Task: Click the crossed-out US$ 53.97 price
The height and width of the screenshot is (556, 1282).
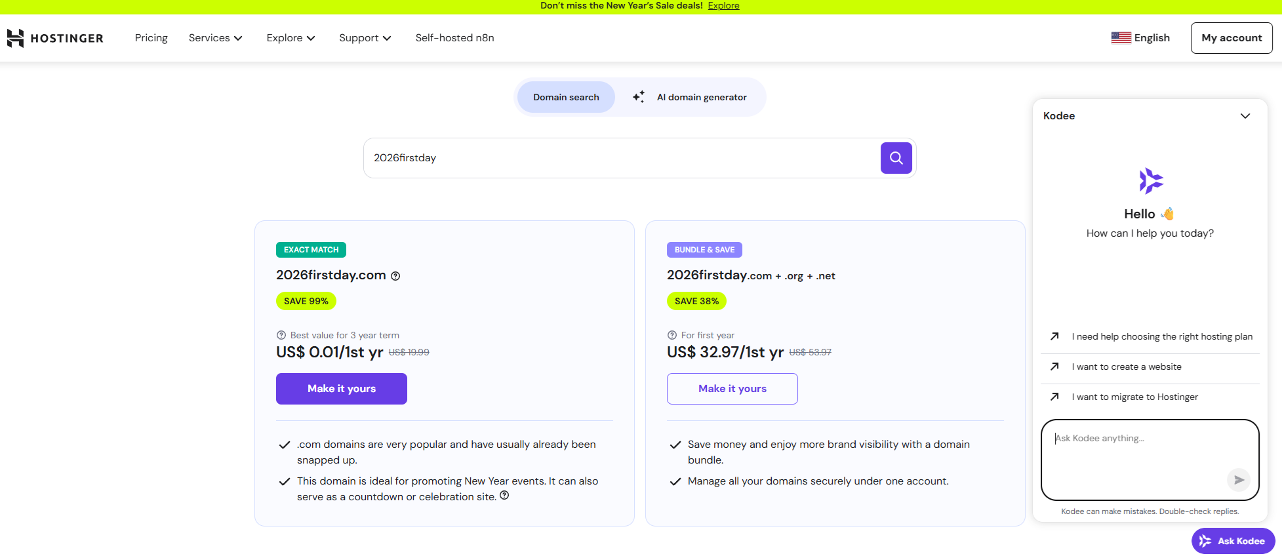Action: point(810,352)
